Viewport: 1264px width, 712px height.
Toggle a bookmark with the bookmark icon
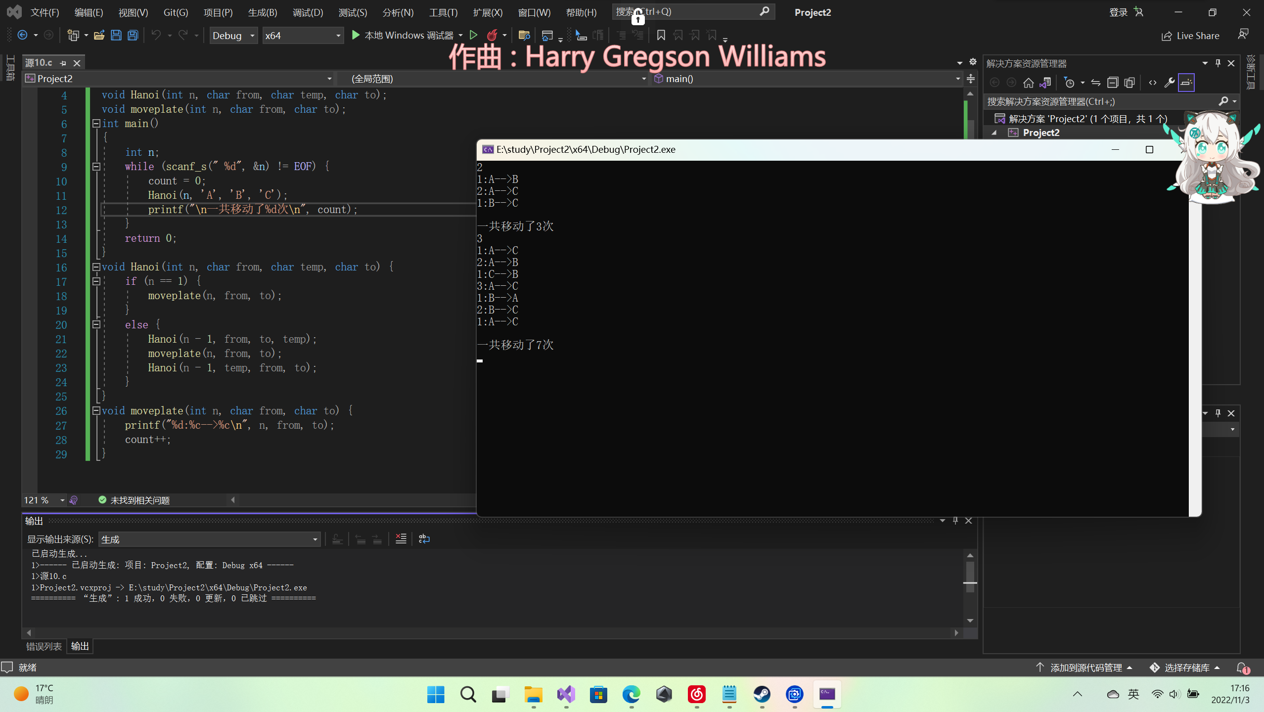point(661,35)
